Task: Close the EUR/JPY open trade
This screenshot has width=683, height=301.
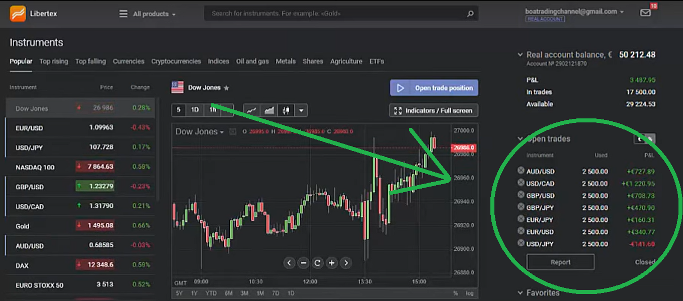Action: pyautogui.click(x=521, y=219)
